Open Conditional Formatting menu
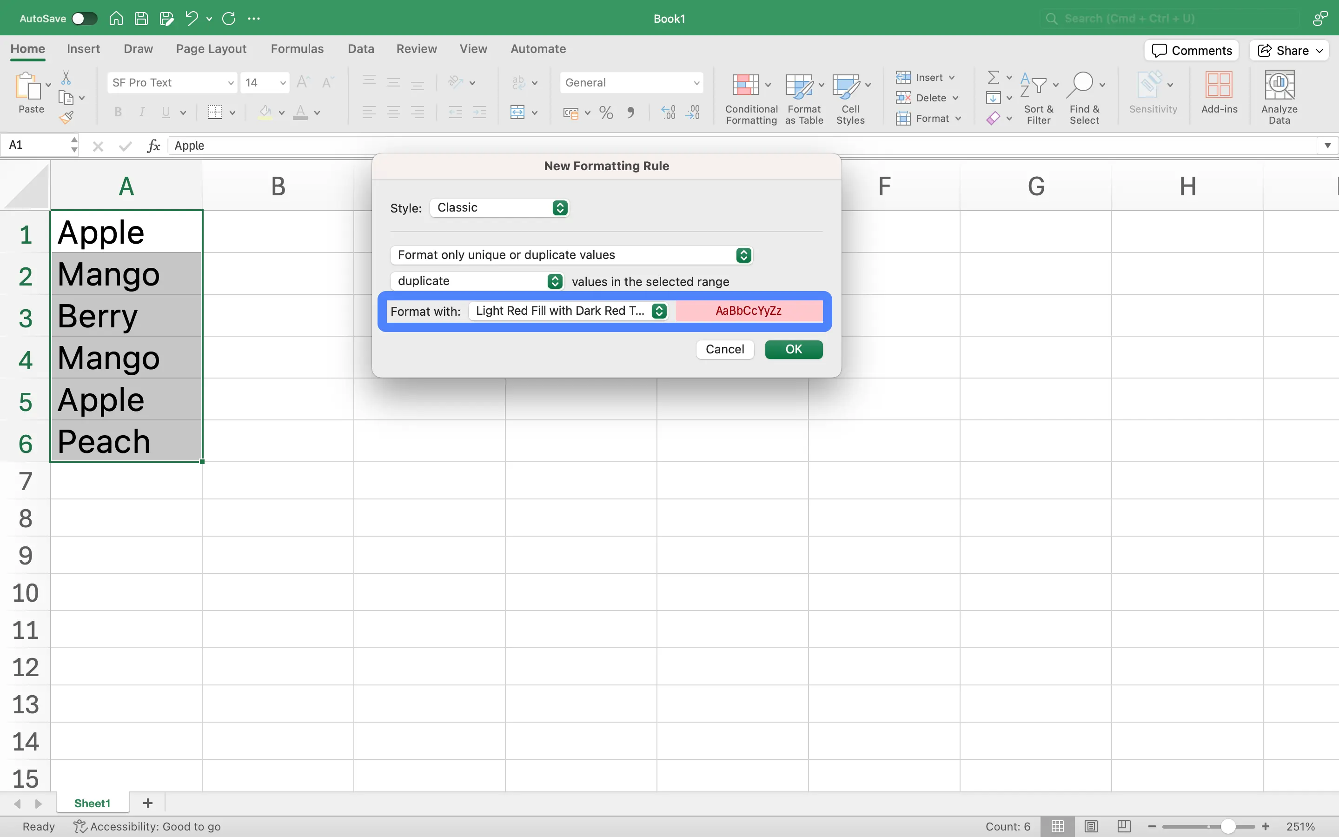 tap(751, 99)
